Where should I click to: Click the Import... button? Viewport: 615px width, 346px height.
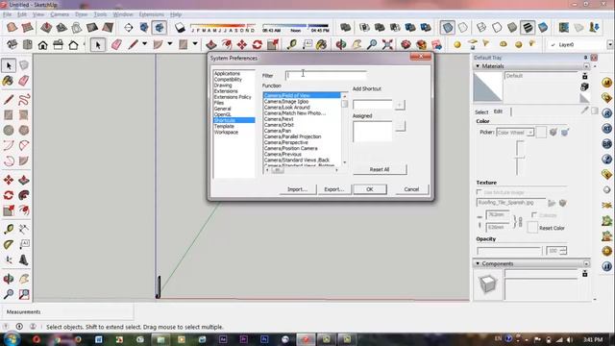click(x=297, y=189)
